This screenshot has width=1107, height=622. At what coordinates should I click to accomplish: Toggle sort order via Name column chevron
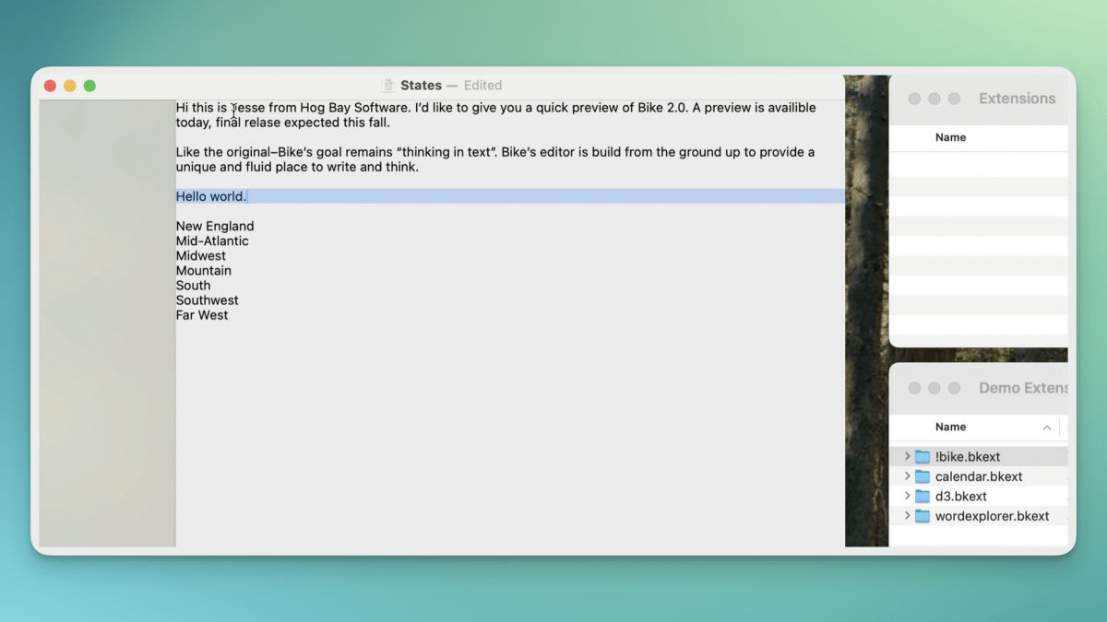click(1046, 427)
